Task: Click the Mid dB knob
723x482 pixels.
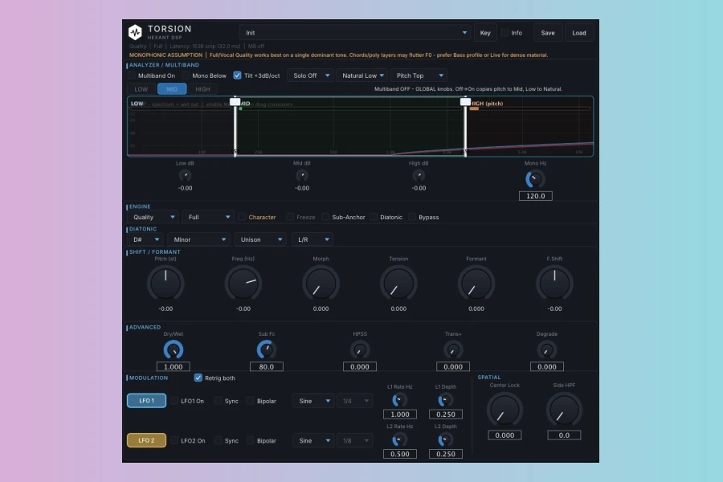Action: tap(302, 175)
